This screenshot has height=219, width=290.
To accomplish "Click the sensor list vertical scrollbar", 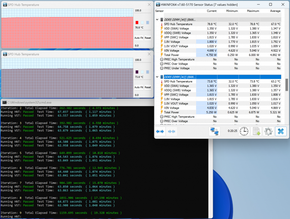I will (287, 84).
